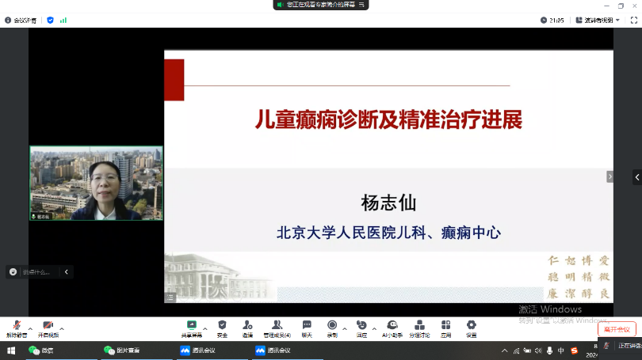Viewport: 642px width, 360px height.
Task: Click the "说点什么" chat input field
Action: (x=36, y=271)
